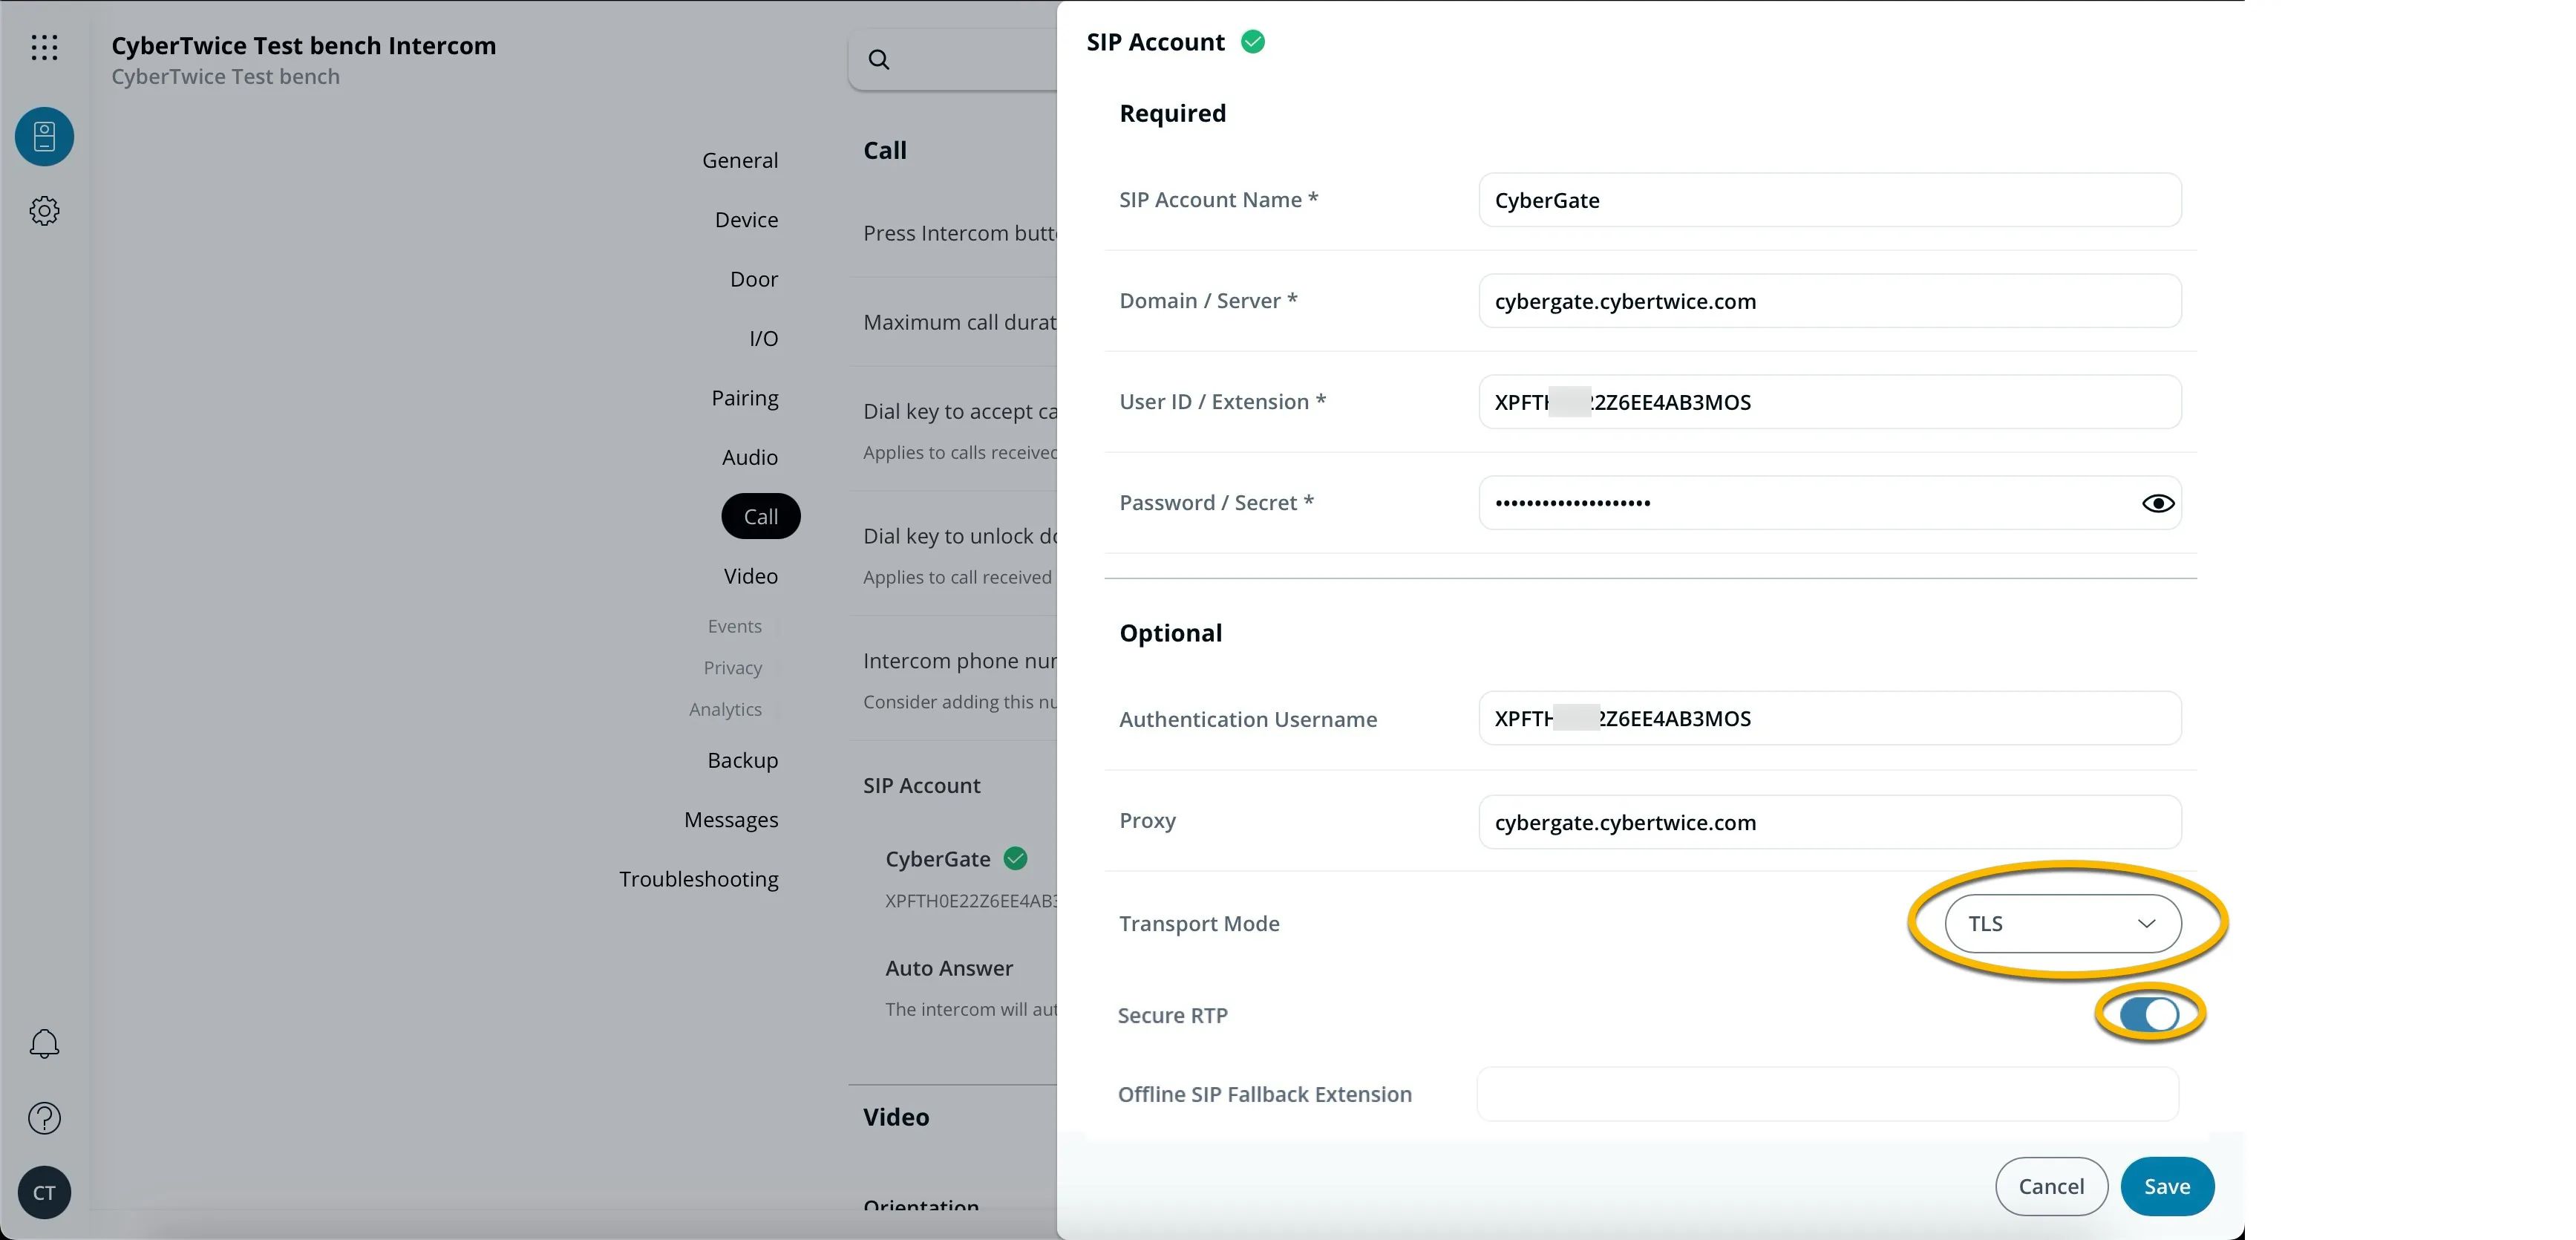2576x1240 pixels.
Task: Toggle the Secure RTP switch
Action: click(x=2149, y=1014)
